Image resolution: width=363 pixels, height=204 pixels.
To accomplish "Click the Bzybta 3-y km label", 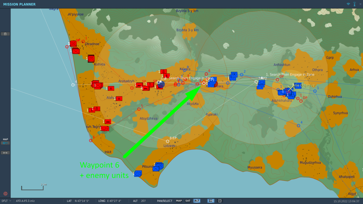I will coord(188,30).
